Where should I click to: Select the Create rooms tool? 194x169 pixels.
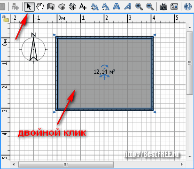[x=62, y=7]
